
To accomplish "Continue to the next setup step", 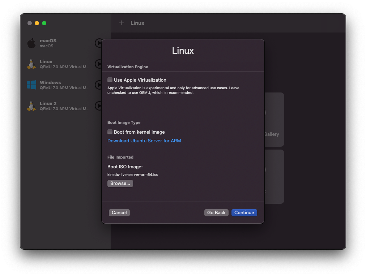I will (244, 212).
